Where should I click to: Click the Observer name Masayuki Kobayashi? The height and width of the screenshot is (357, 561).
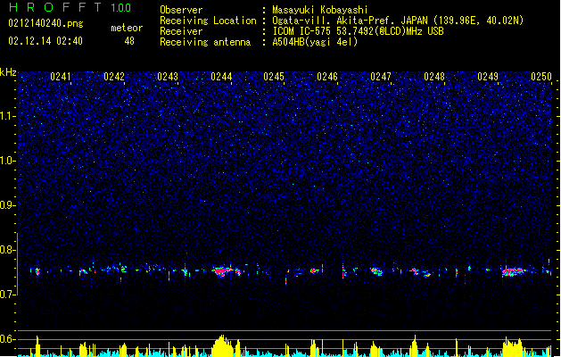coord(320,10)
